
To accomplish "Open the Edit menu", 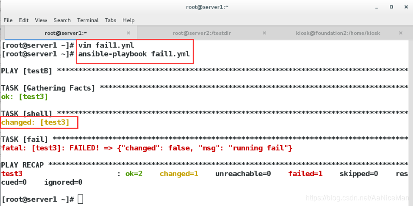I will pyautogui.click(x=24, y=20).
